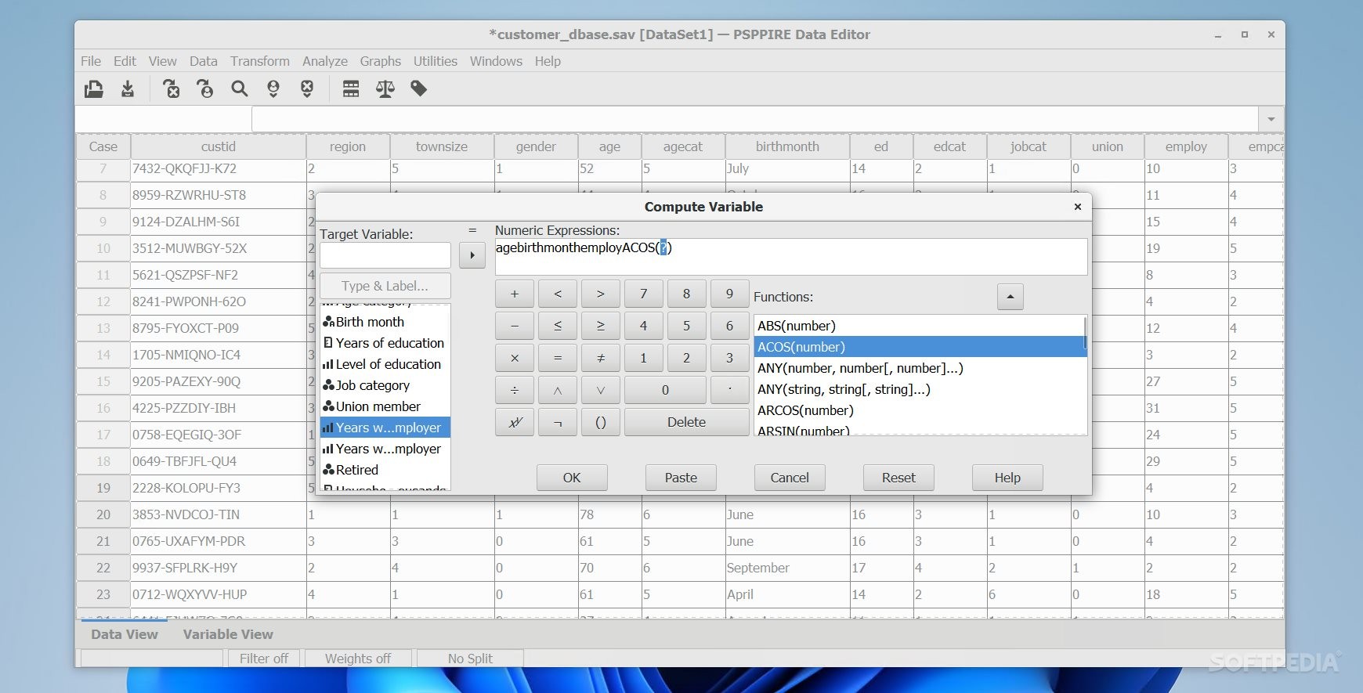
Task: Open the File menu
Action: pyautogui.click(x=91, y=61)
